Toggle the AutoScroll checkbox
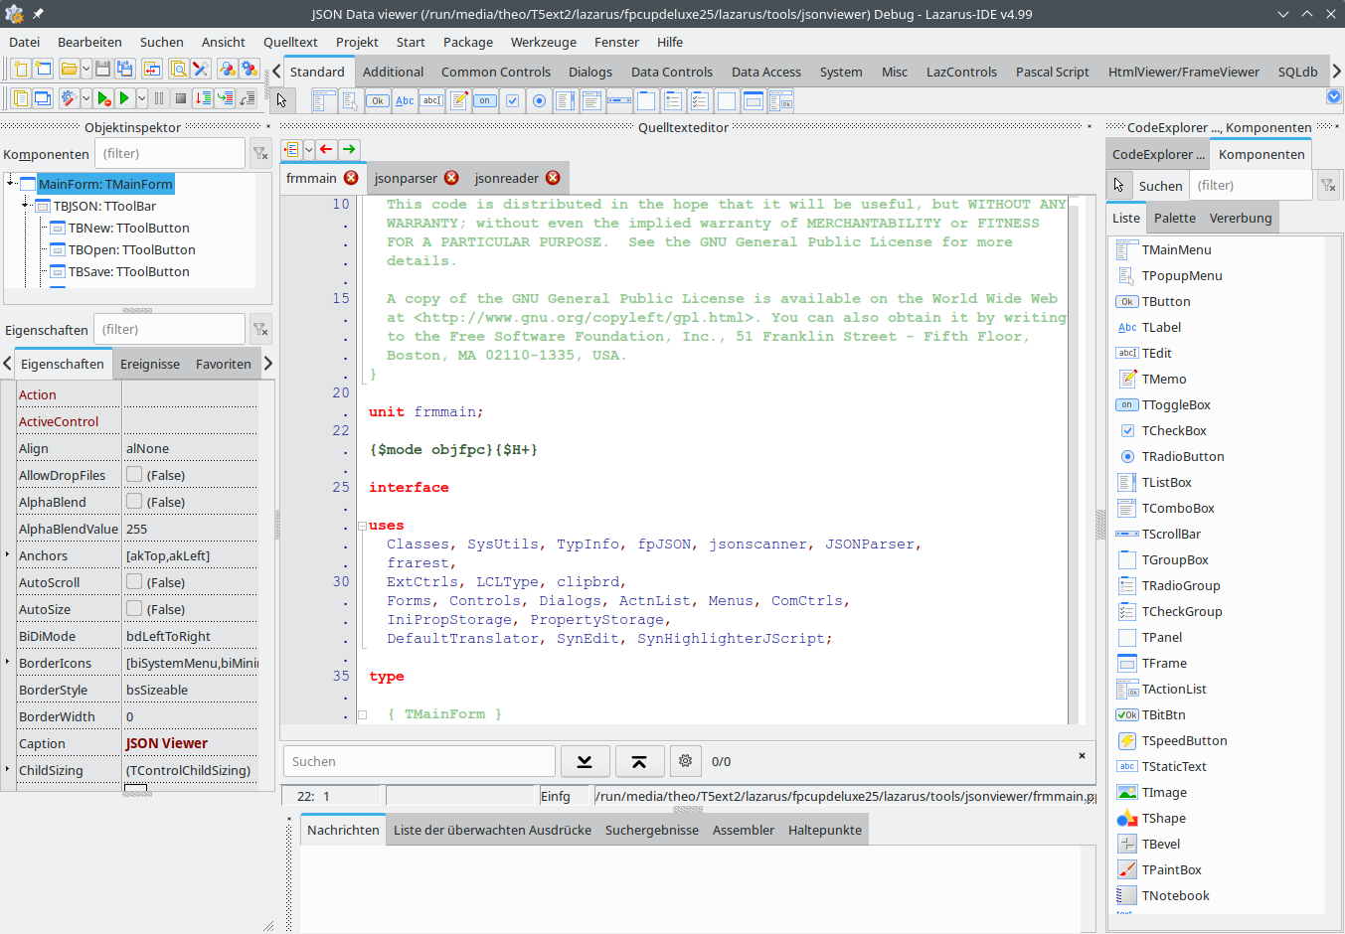The height and width of the screenshot is (934, 1345). 134,582
